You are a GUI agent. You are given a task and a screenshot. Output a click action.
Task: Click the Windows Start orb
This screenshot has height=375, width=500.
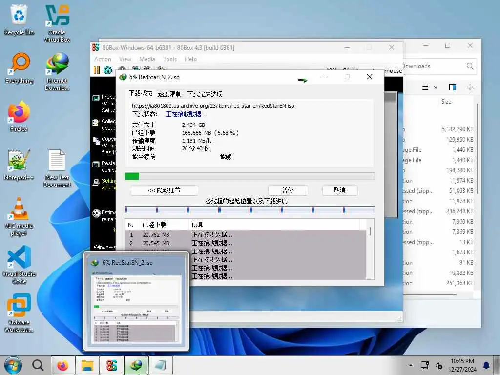click(x=13, y=365)
